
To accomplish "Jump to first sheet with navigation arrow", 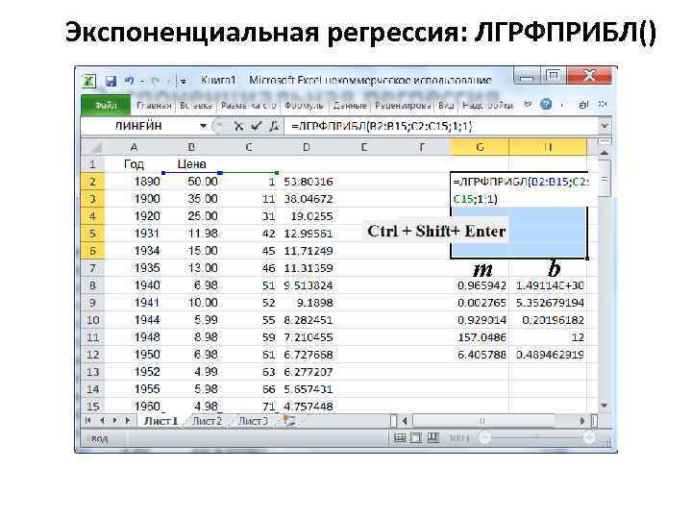I will [x=88, y=421].
